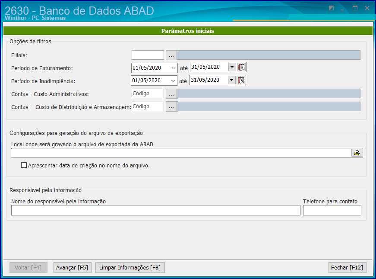Viewport: 376px width, 279px height.
Task: Expand Período de Faturamento end date dropdown
Action: tap(232, 67)
